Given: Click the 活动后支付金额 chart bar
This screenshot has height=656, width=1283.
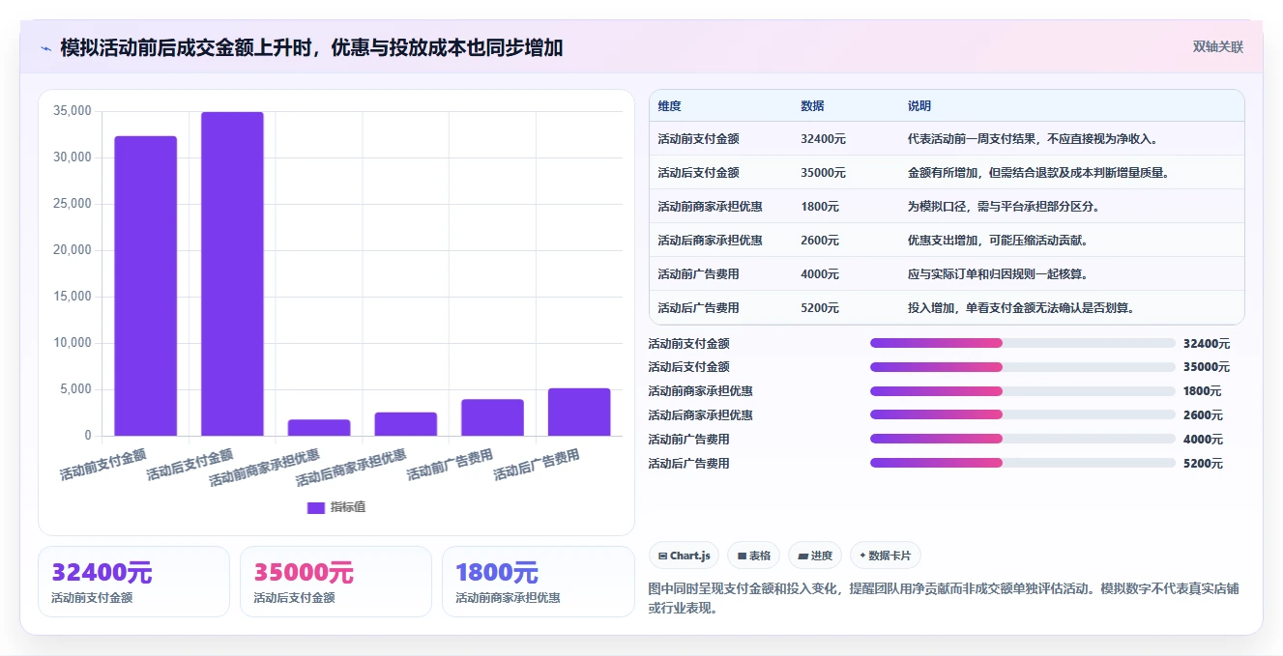Looking at the screenshot, I should (232, 274).
